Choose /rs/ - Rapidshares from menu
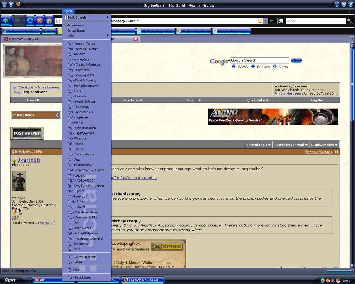355x284 pixels. [87, 278]
